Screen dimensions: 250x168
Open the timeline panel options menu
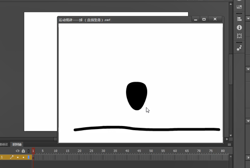point(229,144)
